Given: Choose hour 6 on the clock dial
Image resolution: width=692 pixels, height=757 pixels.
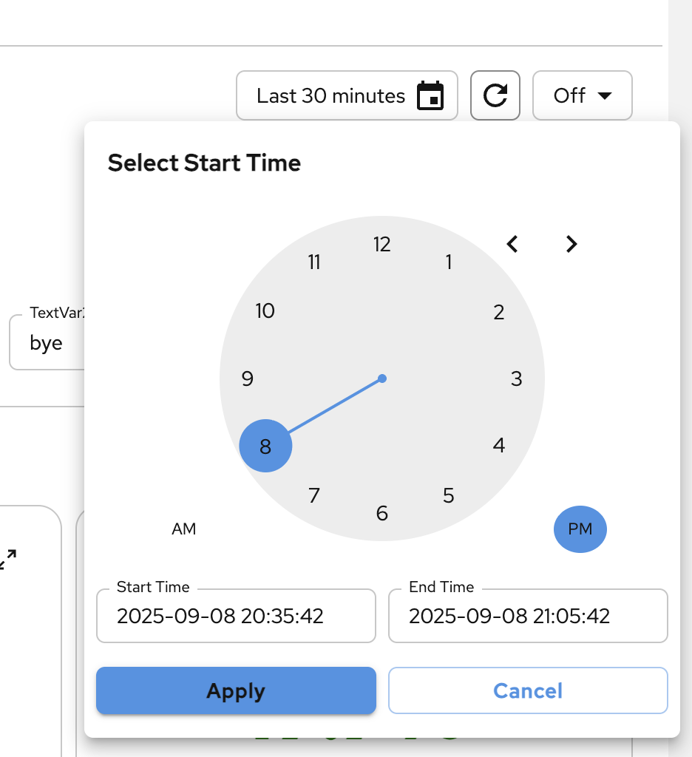Looking at the screenshot, I should click(x=382, y=513).
